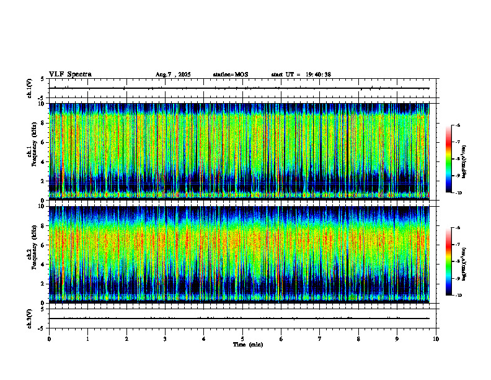
Task: Click the '-10' label on ch.1 colorbar
Action: pyautogui.click(x=458, y=193)
